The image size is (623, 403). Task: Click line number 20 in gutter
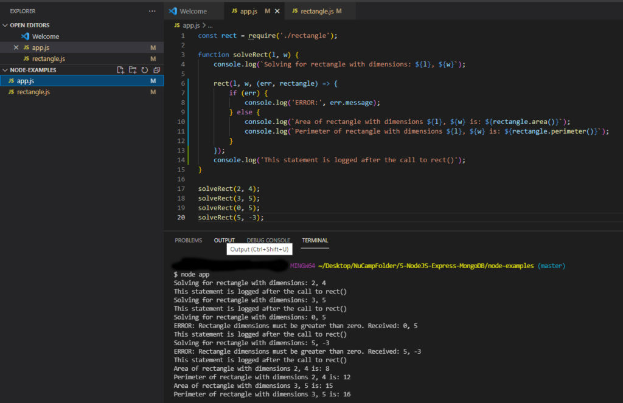pos(181,217)
